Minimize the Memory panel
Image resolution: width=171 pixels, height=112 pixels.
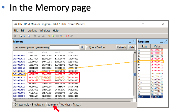point(130,42)
